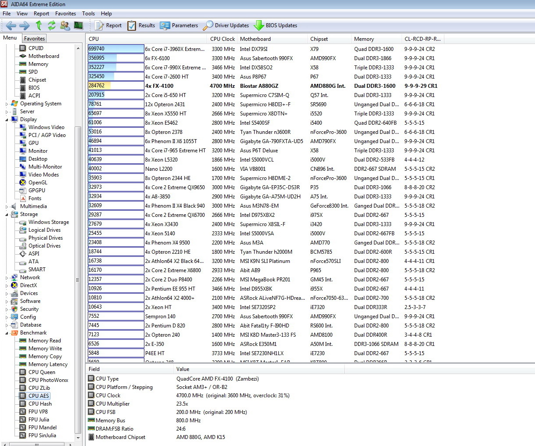Switch to the Favorites tab
This screenshot has height=446, width=535.
(x=34, y=39)
